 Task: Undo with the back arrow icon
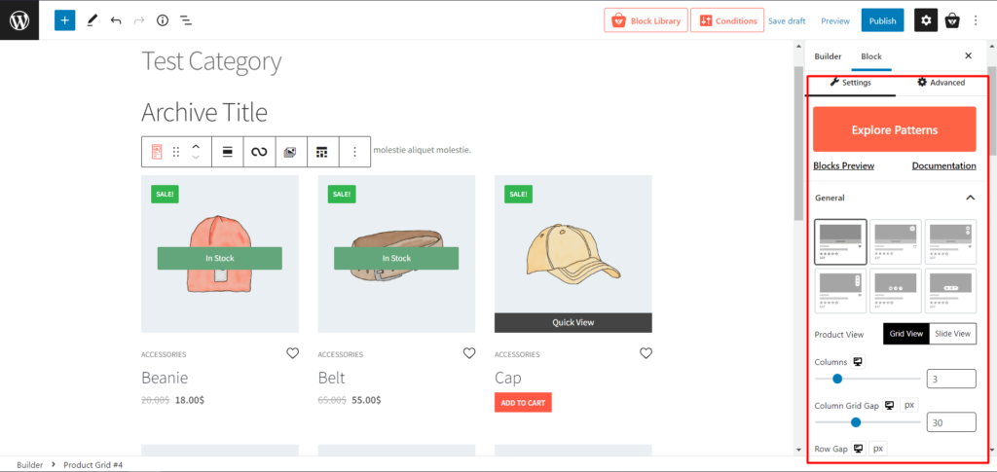[116, 20]
